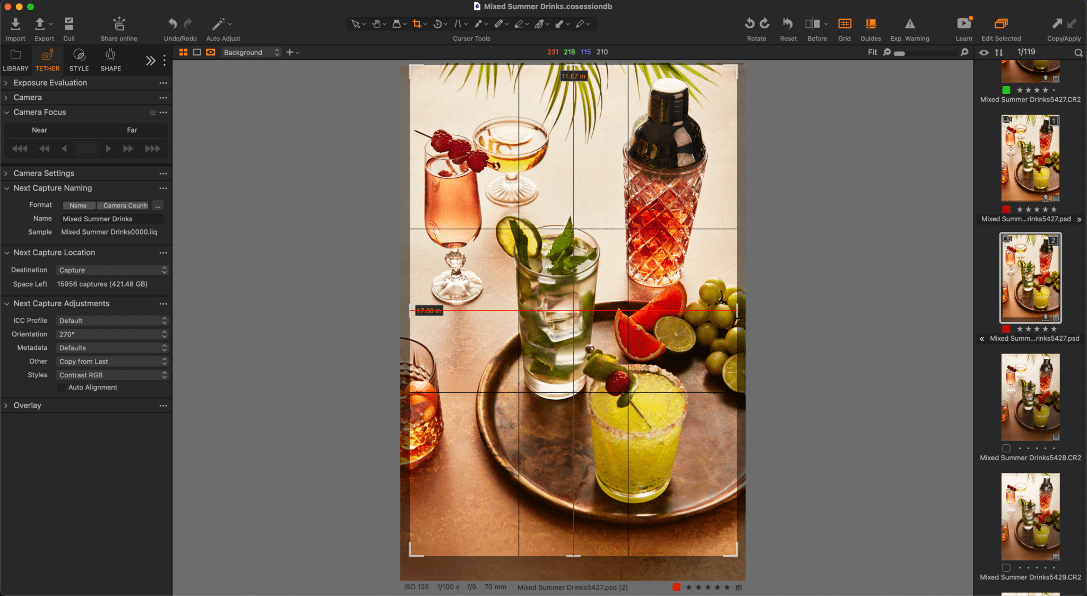Image resolution: width=1087 pixels, height=596 pixels.
Task: Focus far with triple arrow
Action: [x=152, y=149]
